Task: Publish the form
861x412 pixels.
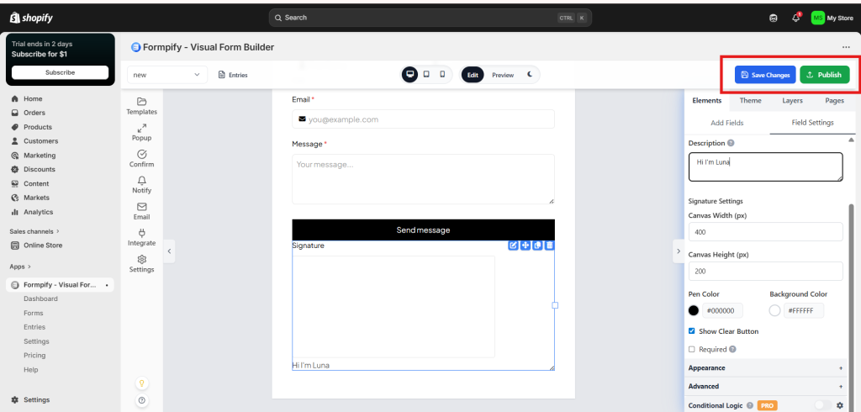Action: [x=824, y=75]
